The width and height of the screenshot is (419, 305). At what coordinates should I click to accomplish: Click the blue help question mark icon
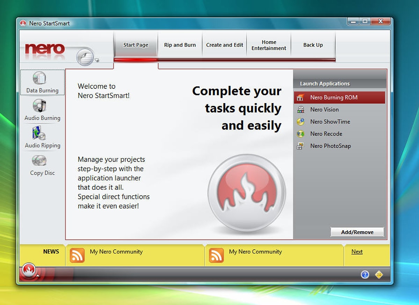point(365,275)
